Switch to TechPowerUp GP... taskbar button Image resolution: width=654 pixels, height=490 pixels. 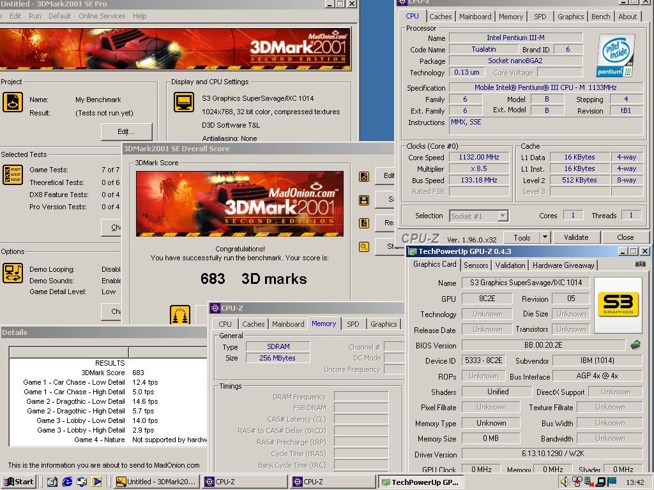coord(421,482)
